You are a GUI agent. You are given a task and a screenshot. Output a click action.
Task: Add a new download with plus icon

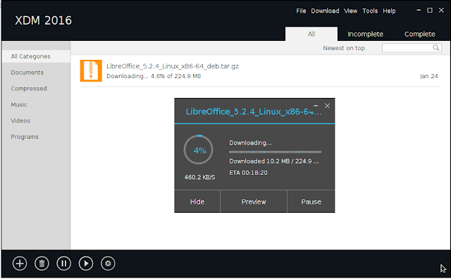tap(20, 263)
